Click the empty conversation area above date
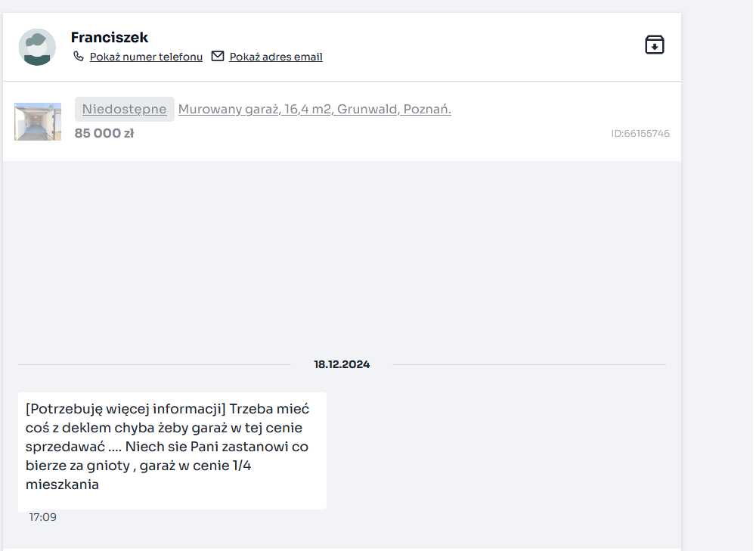This screenshot has height=551, width=756. (342, 258)
